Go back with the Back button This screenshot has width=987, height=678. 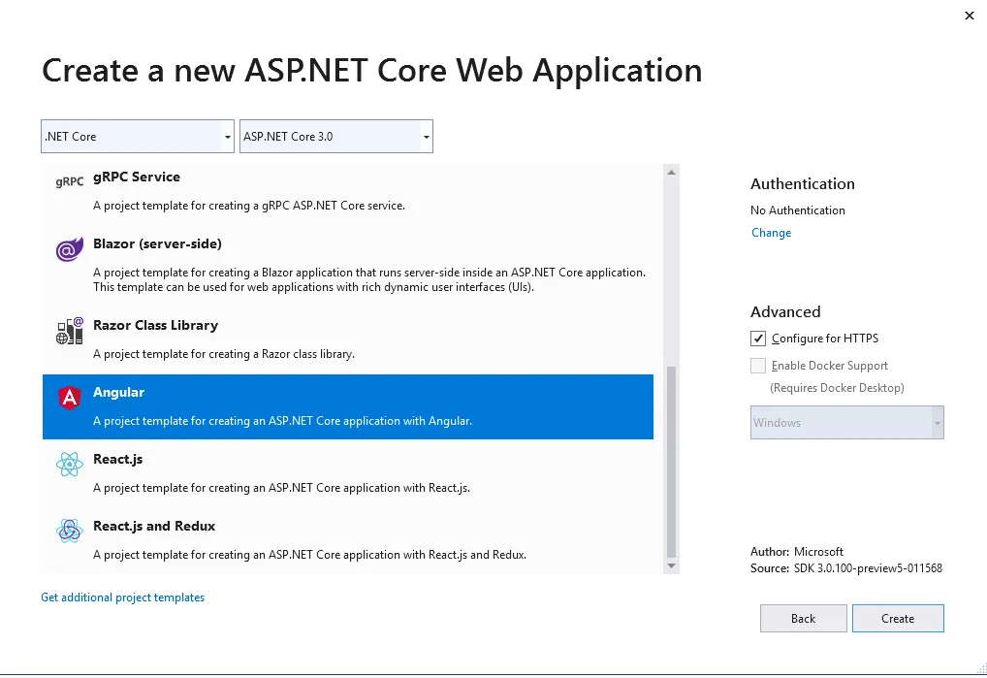[x=803, y=618]
